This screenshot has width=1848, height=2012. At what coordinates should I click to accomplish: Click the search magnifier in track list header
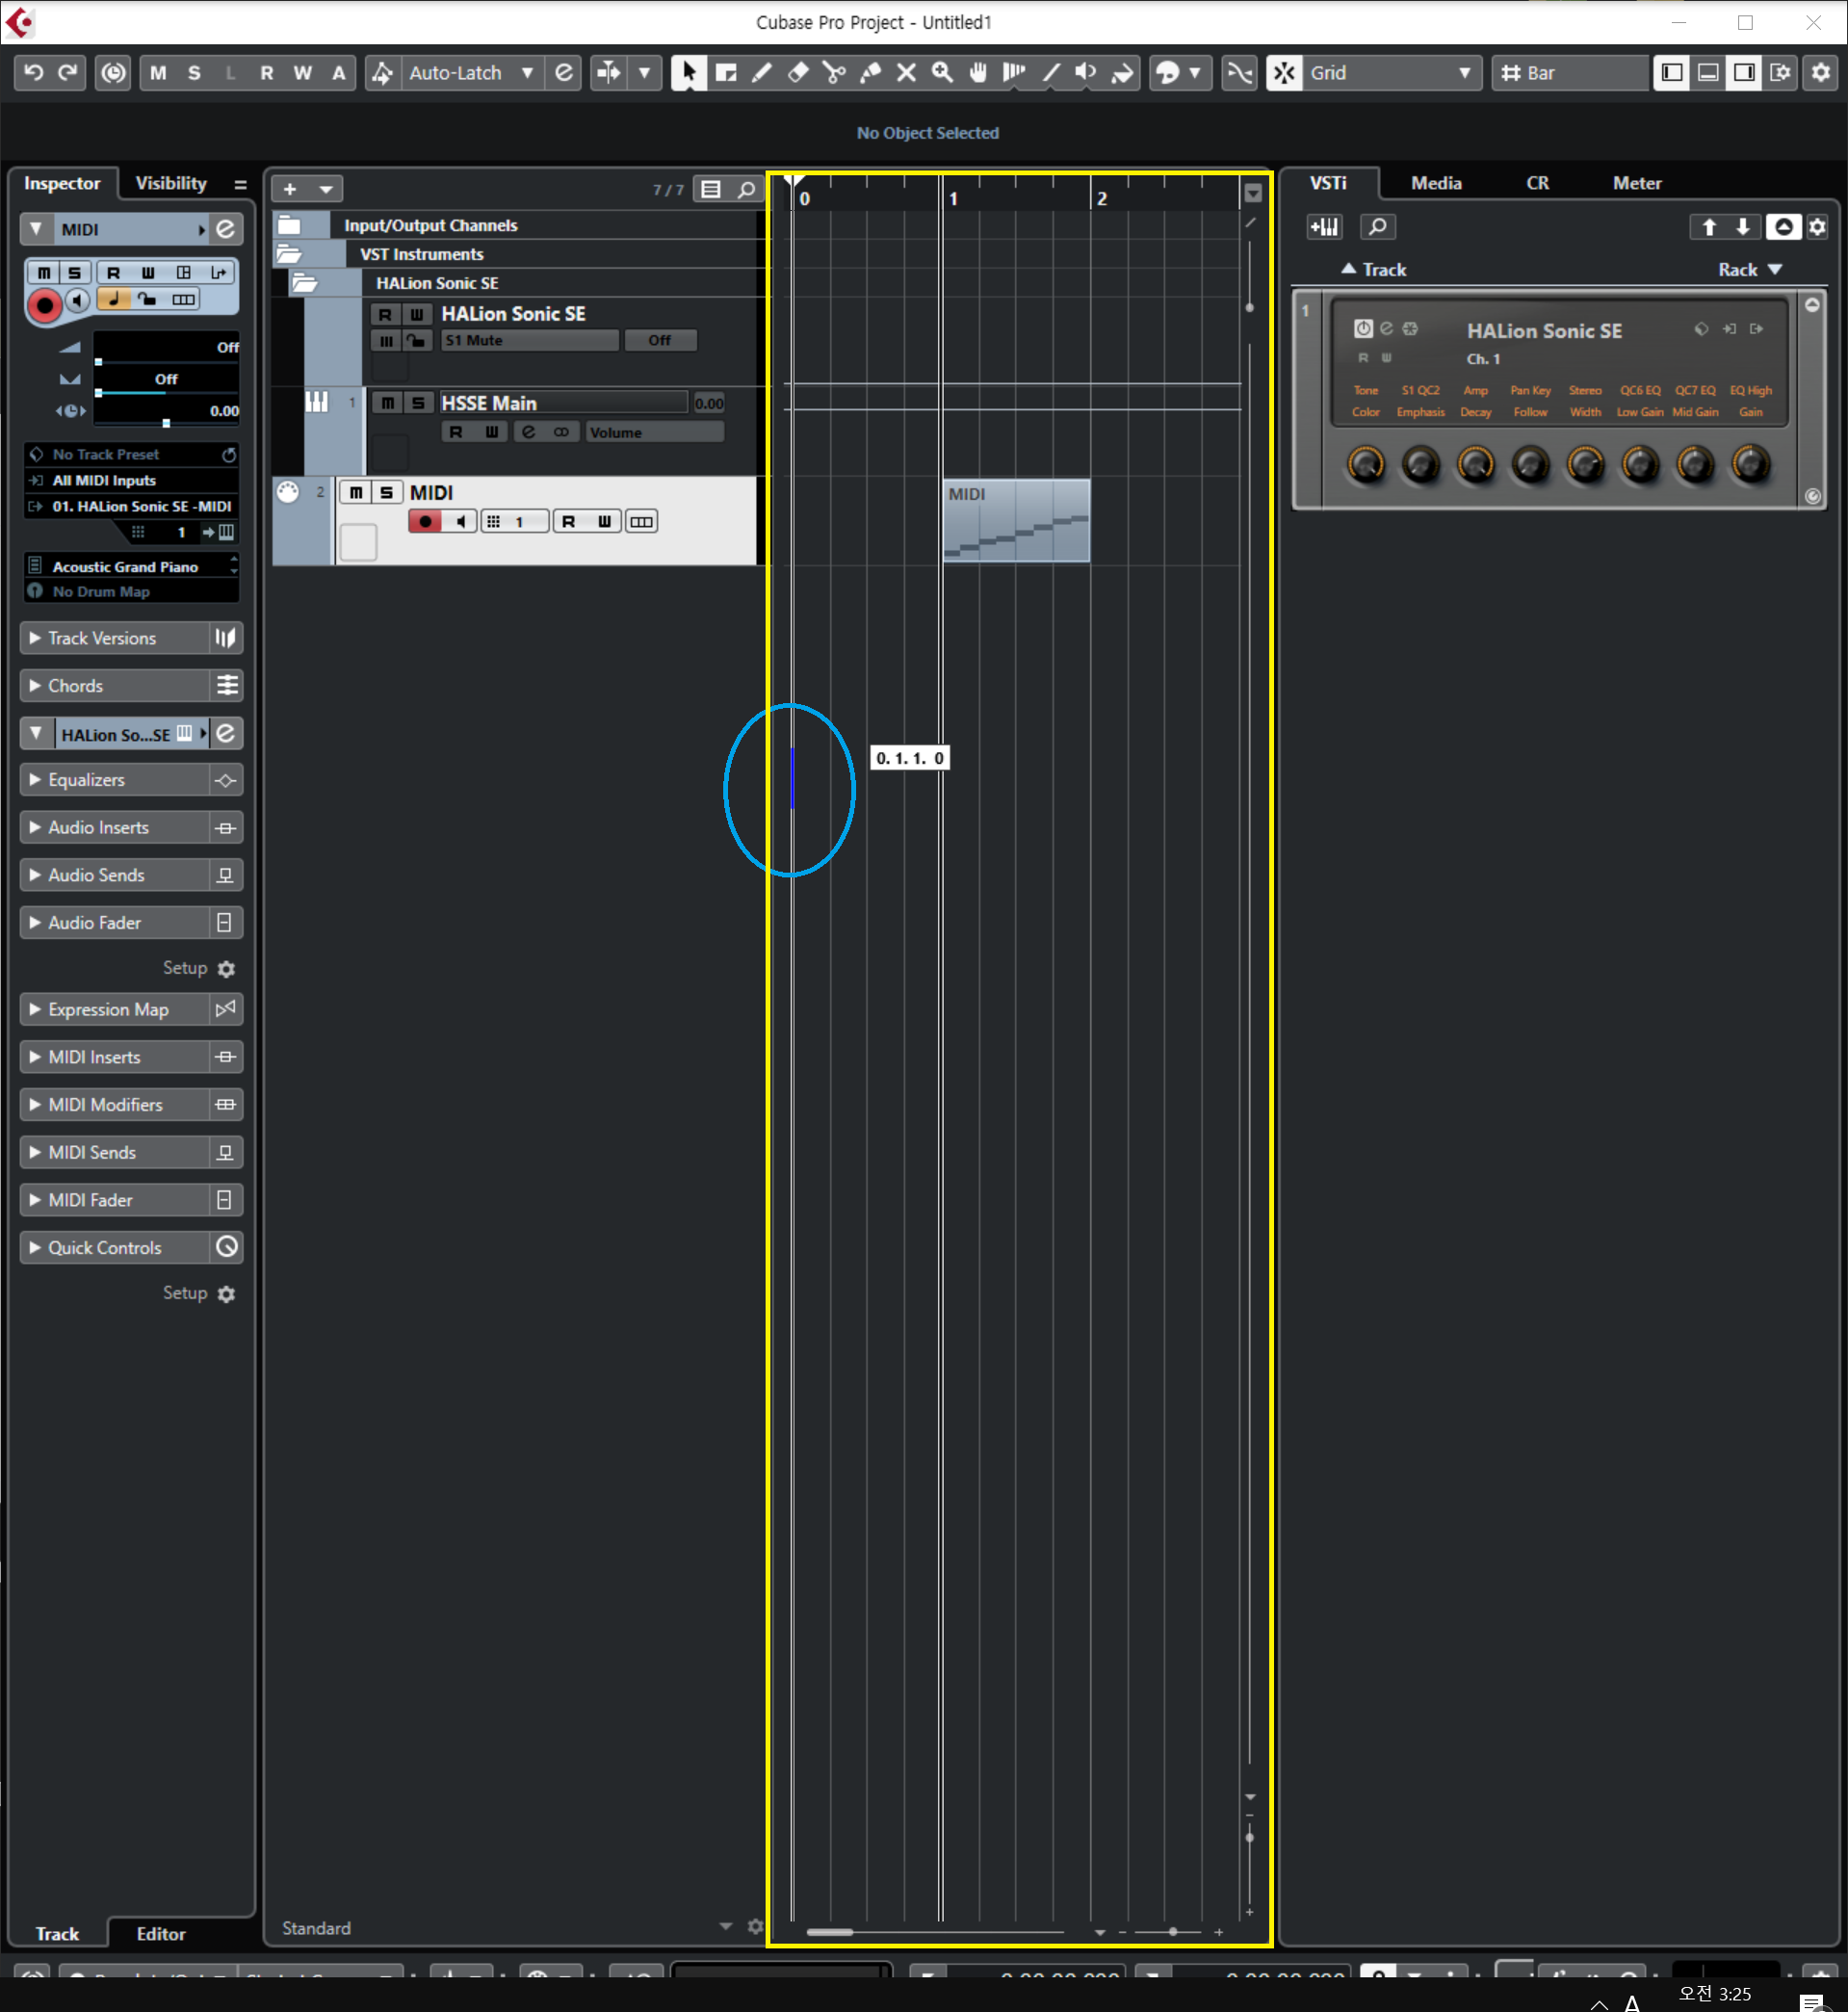[x=746, y=189]
